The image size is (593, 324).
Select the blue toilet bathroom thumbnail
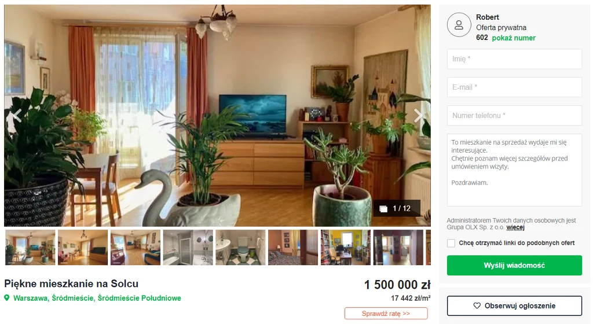tap(240, 248)
